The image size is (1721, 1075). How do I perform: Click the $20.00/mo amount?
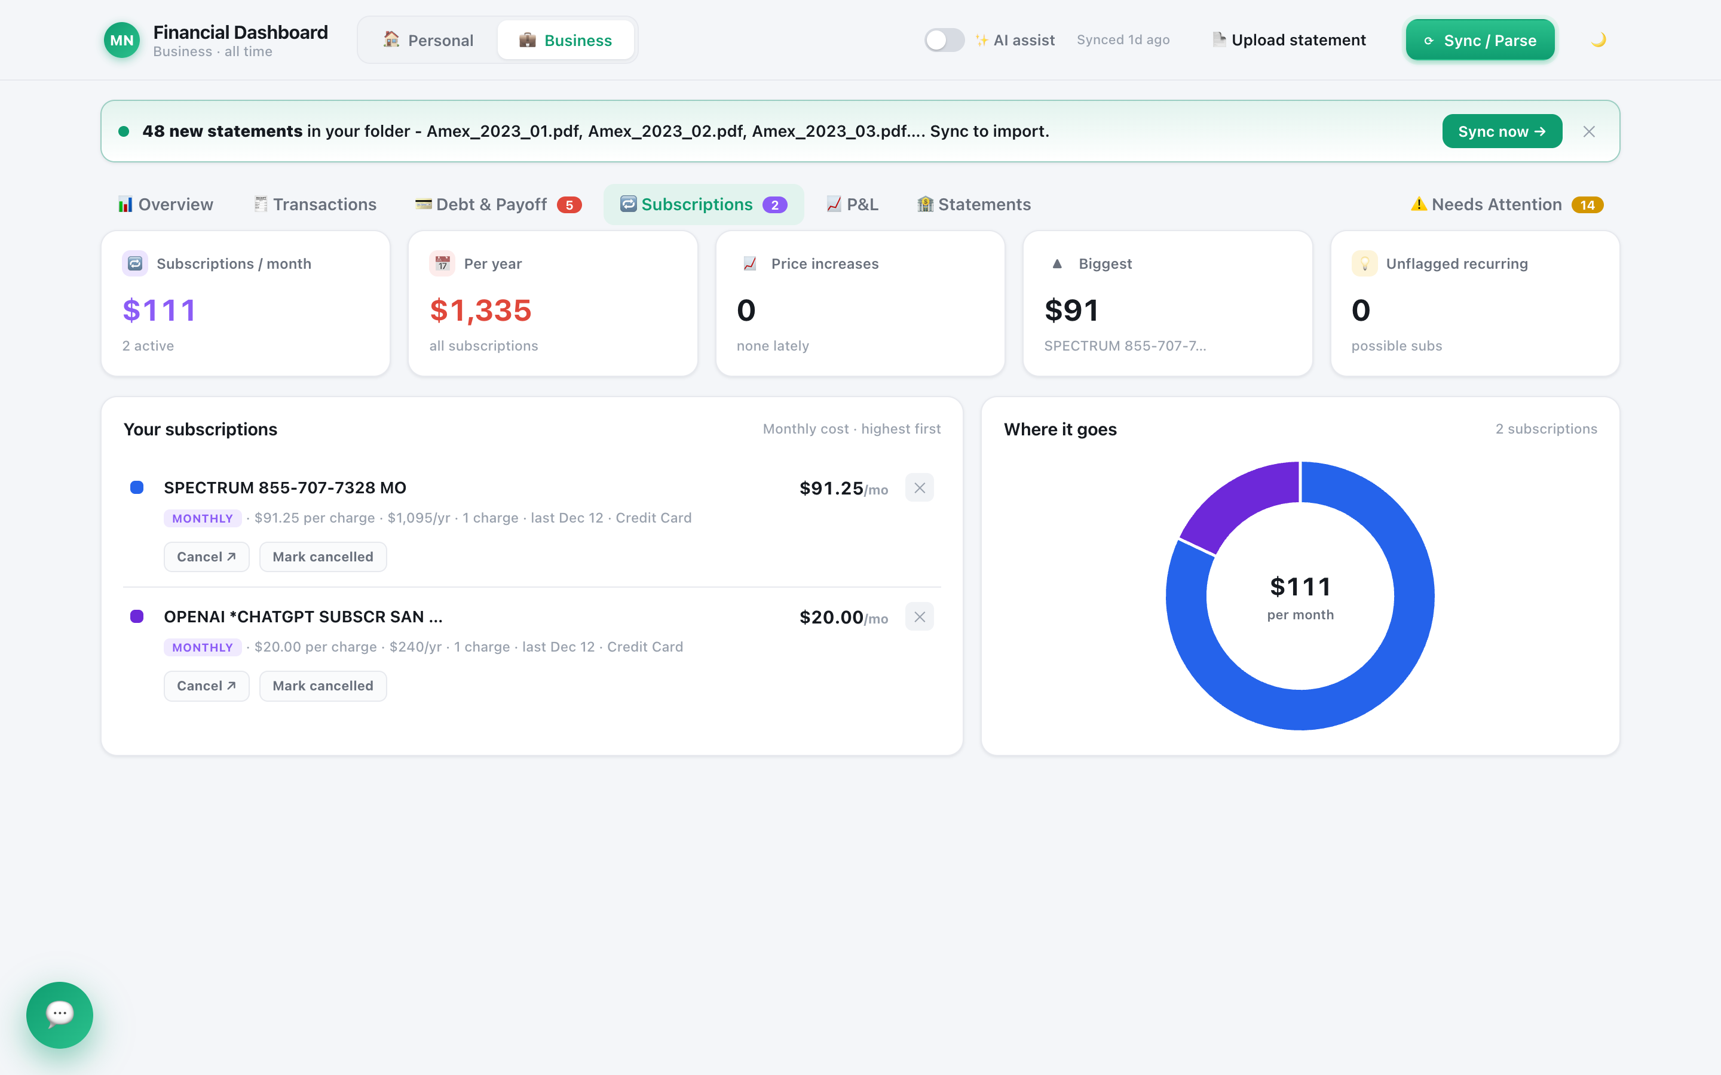coord(843,617)
